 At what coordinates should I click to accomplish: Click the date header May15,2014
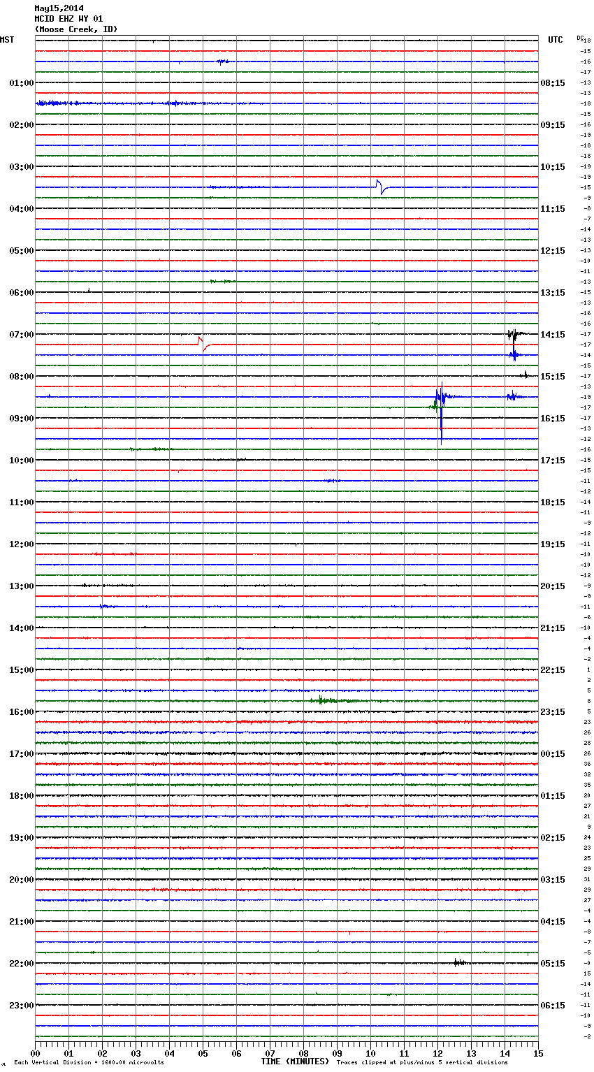[x=59, y=8]
